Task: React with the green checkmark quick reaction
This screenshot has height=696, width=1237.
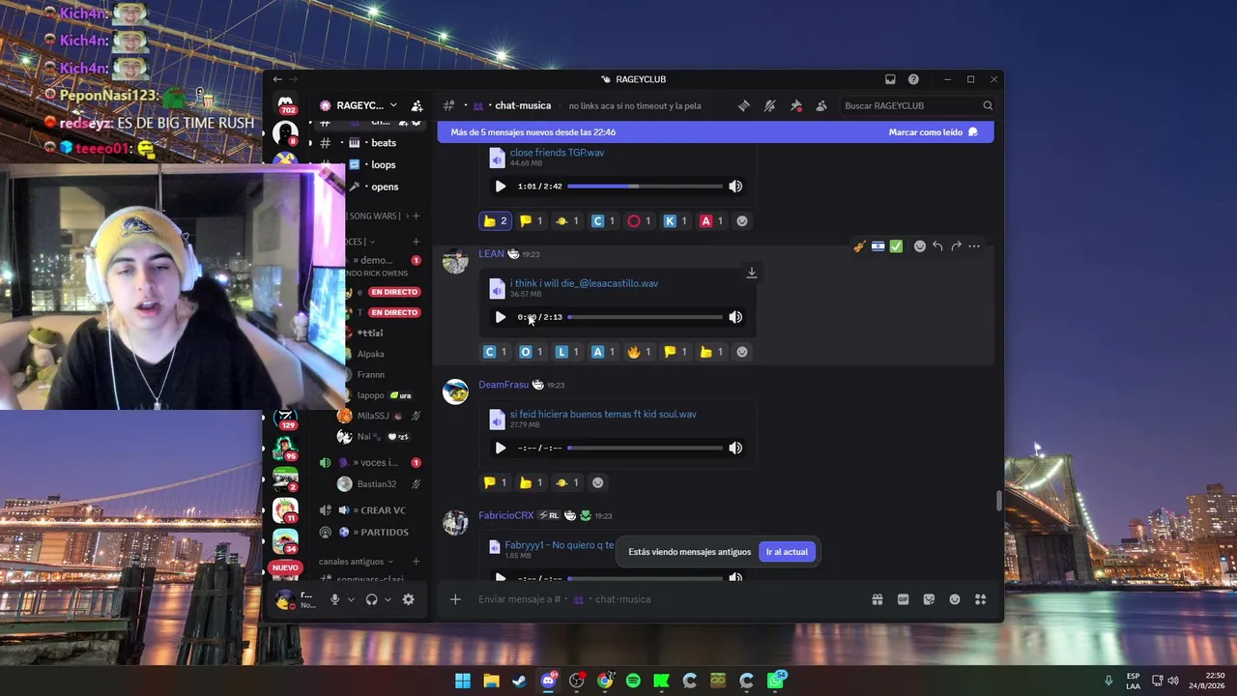Action: click(896, 246)
